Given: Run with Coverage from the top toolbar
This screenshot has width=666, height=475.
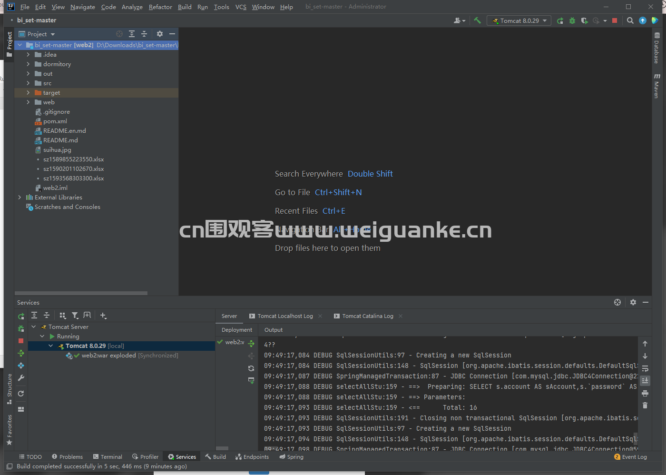Looking at the screenshot, I should click(x=585, y=20).
